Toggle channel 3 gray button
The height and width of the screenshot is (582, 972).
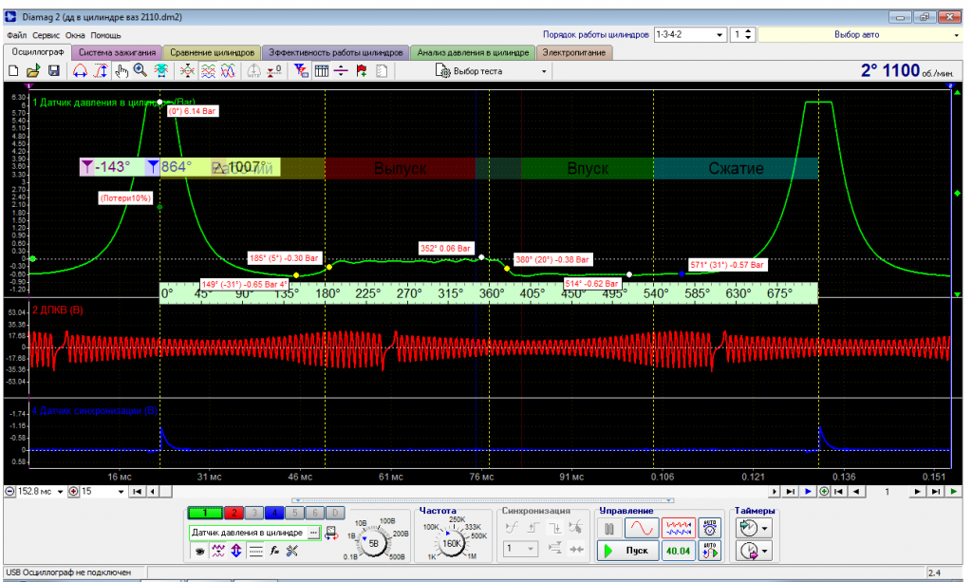[254, 513]
